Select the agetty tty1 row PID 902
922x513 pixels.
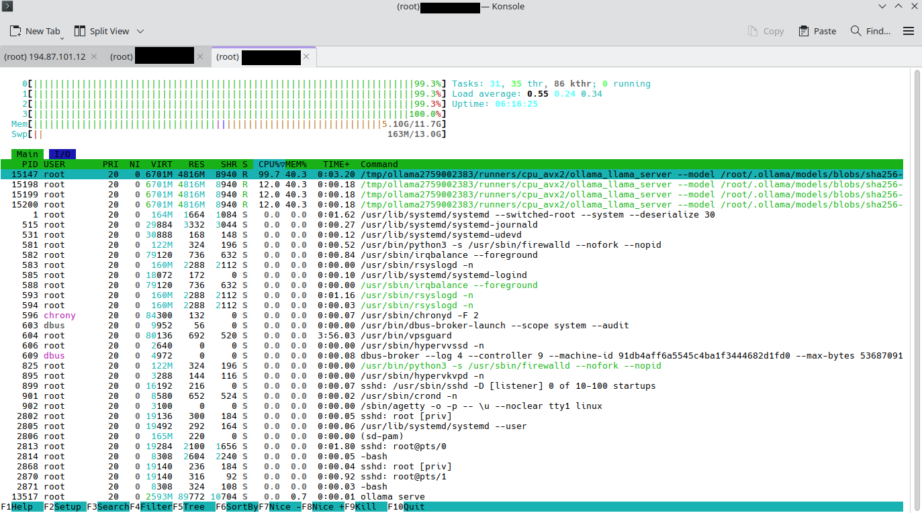tap(452, 406)
